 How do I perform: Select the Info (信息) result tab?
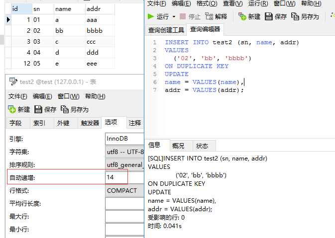click(157, 145)
